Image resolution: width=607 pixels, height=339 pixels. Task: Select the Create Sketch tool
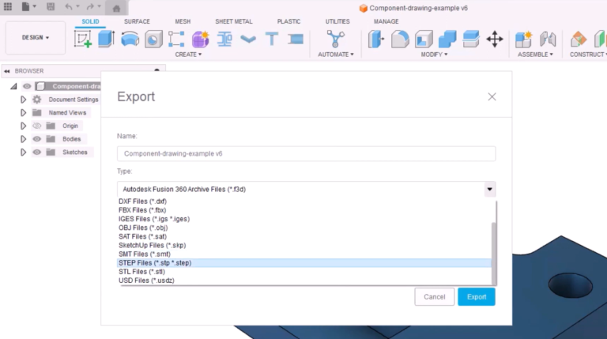tap(83, 39)
